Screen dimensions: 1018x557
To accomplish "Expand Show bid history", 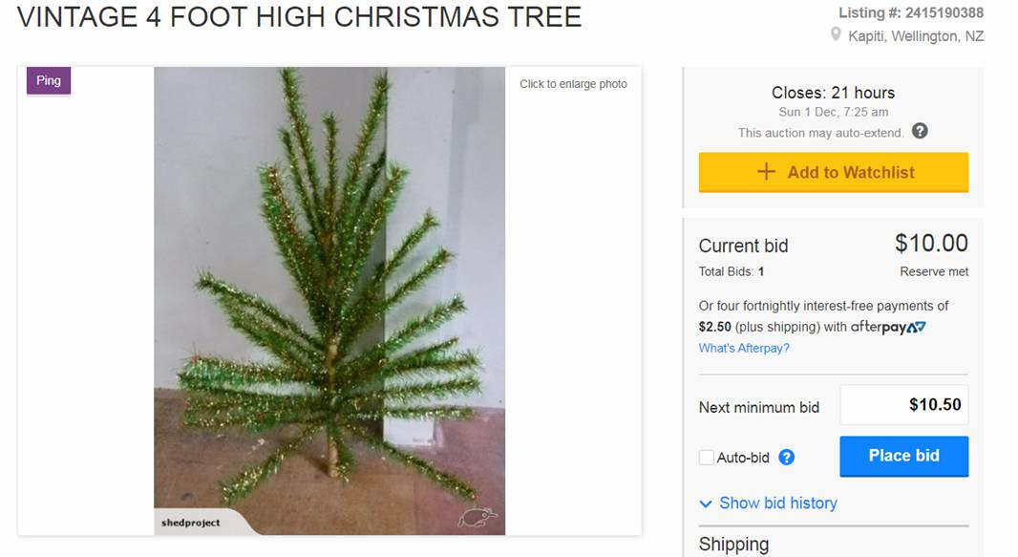I will coord(777,503).
